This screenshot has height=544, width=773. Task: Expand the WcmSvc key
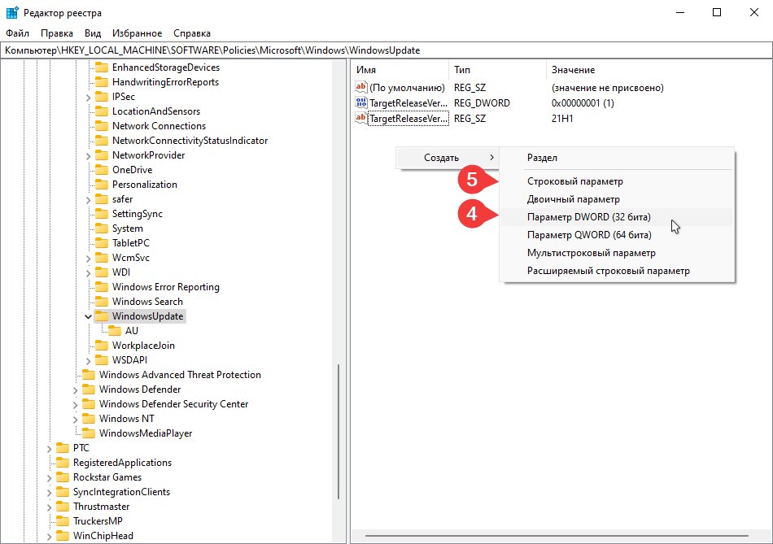[88, 259]
